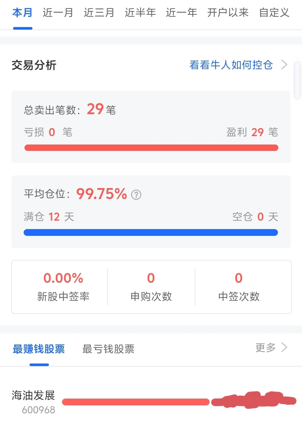Click the vertical scrollbar on right edge
The height and width of the screenshot is (421, 302).
pos(297,80)
